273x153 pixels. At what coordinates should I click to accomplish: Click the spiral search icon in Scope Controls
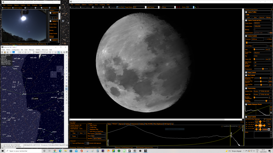coord(257,122)
